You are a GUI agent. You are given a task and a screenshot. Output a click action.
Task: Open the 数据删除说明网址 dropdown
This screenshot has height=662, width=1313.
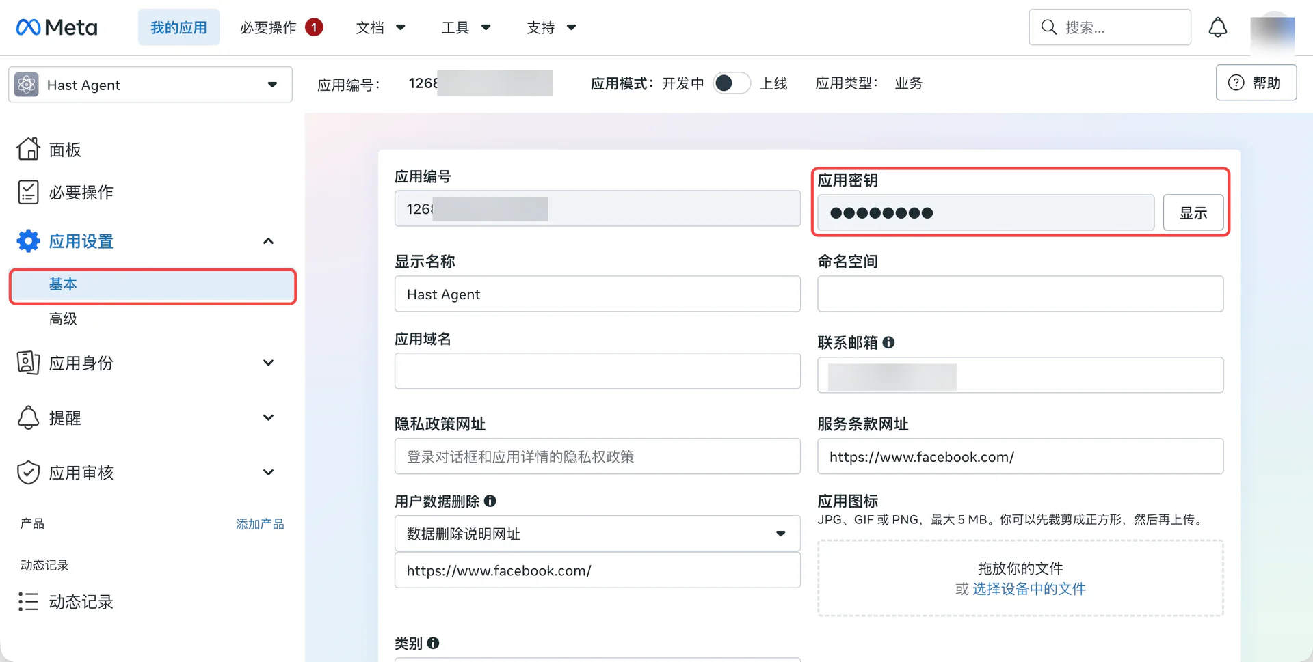coord(597,534)
